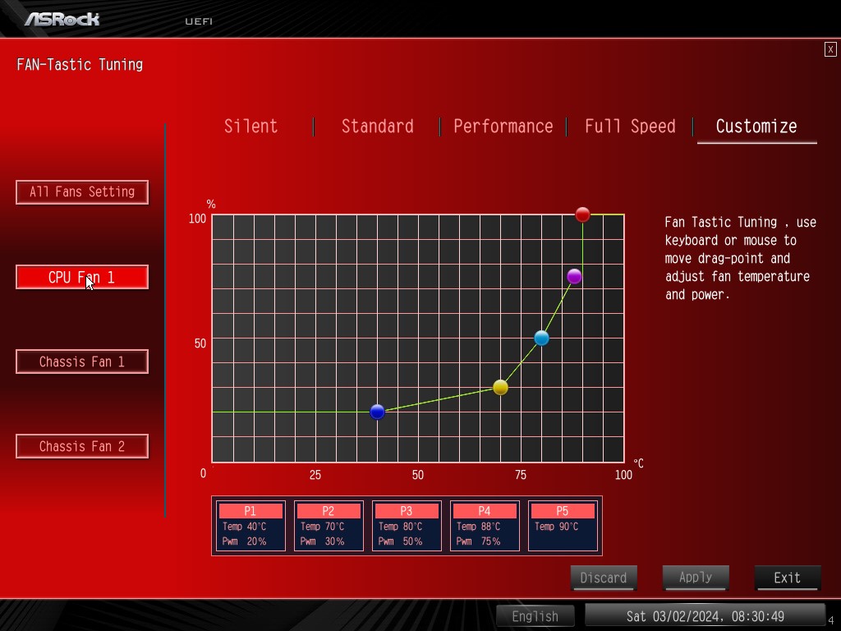Select the red P5 point at 100%
The image size is (841, 631).
[x=582, y=214]
